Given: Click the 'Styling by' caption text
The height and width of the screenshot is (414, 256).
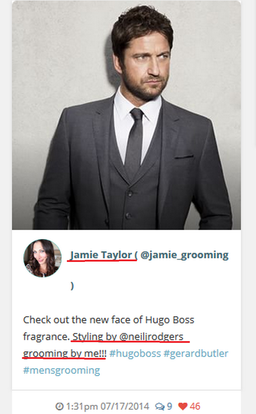Looking at the screenshot, I should pos(95,337).
